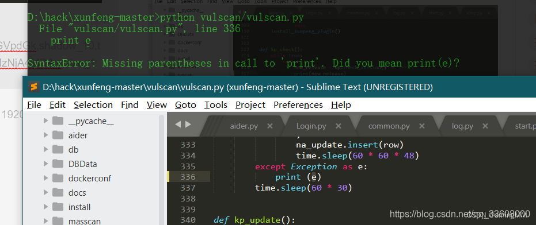Close the log.py tab

(485, 126)
